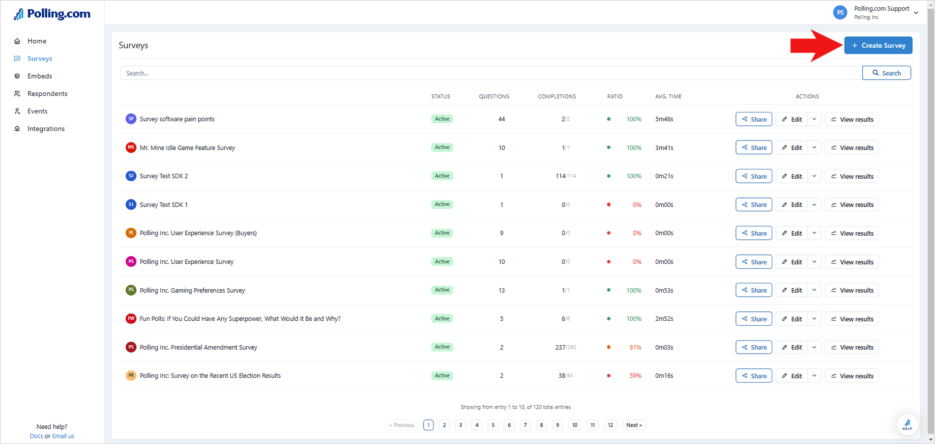Edit Survey software pain points
This screenshot has width=935, height=444.
[x=791, y=119]
